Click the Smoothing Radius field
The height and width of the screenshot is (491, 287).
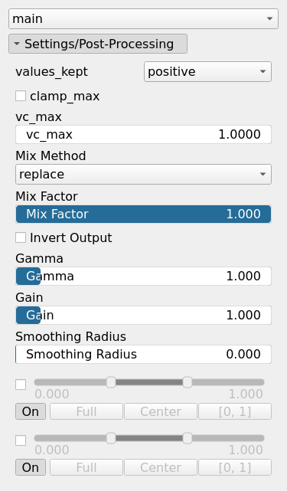pyautogui.click(x=143, y=354)
